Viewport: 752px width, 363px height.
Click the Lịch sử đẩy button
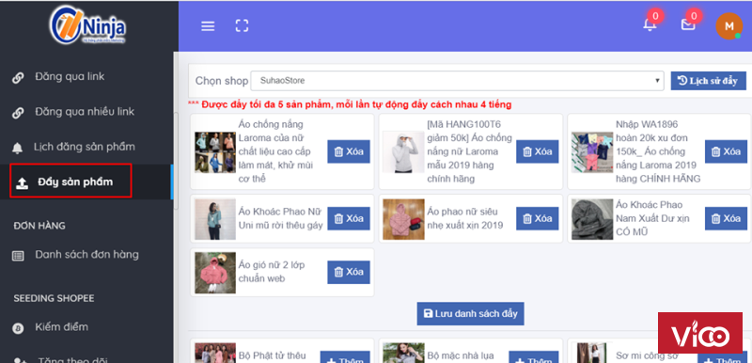click(x=709, y=81)
